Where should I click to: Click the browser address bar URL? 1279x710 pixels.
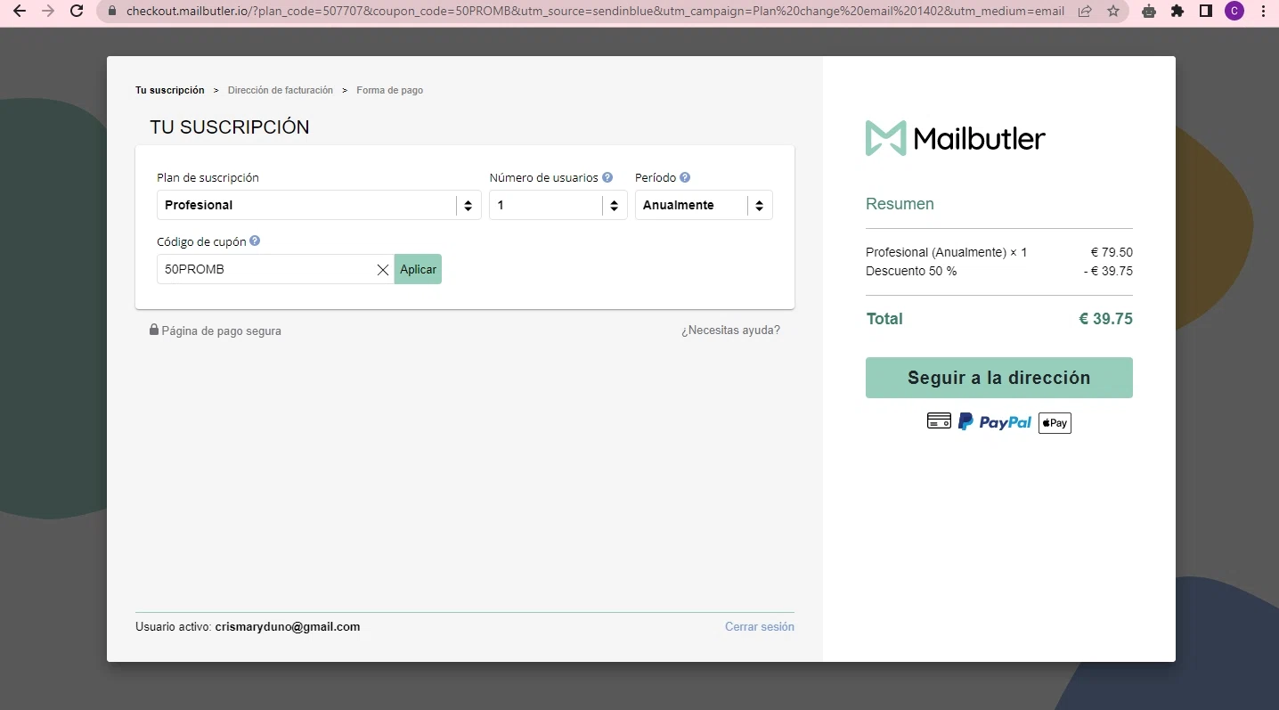(x=596, y=12)
